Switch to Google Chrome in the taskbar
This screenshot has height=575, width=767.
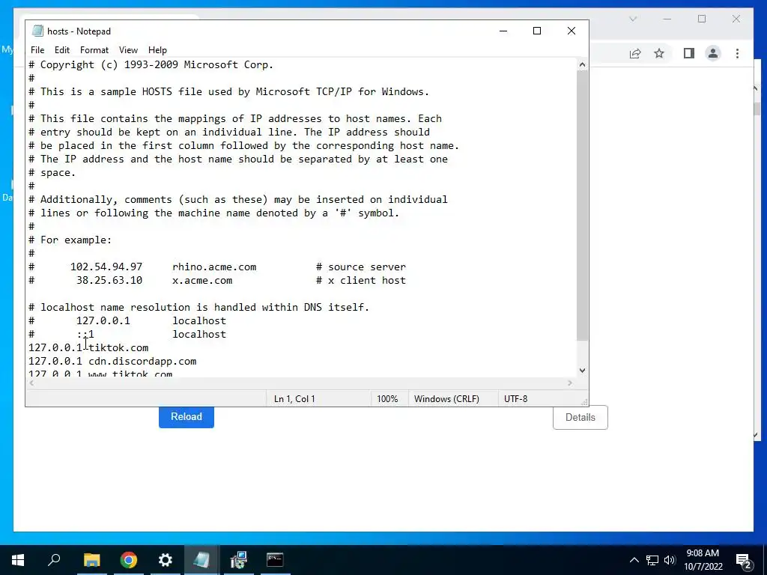[129, 560]
